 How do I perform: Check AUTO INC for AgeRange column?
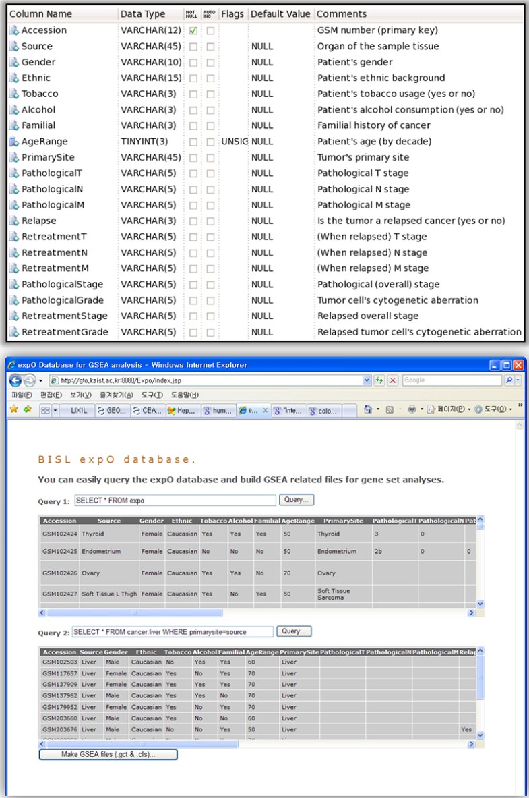210,142
